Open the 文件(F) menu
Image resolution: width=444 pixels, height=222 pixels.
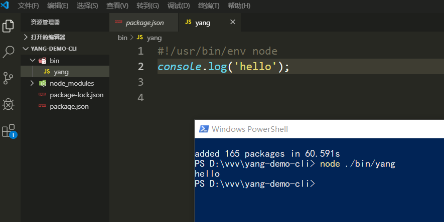pyautogui.click(x=28, y=6)
